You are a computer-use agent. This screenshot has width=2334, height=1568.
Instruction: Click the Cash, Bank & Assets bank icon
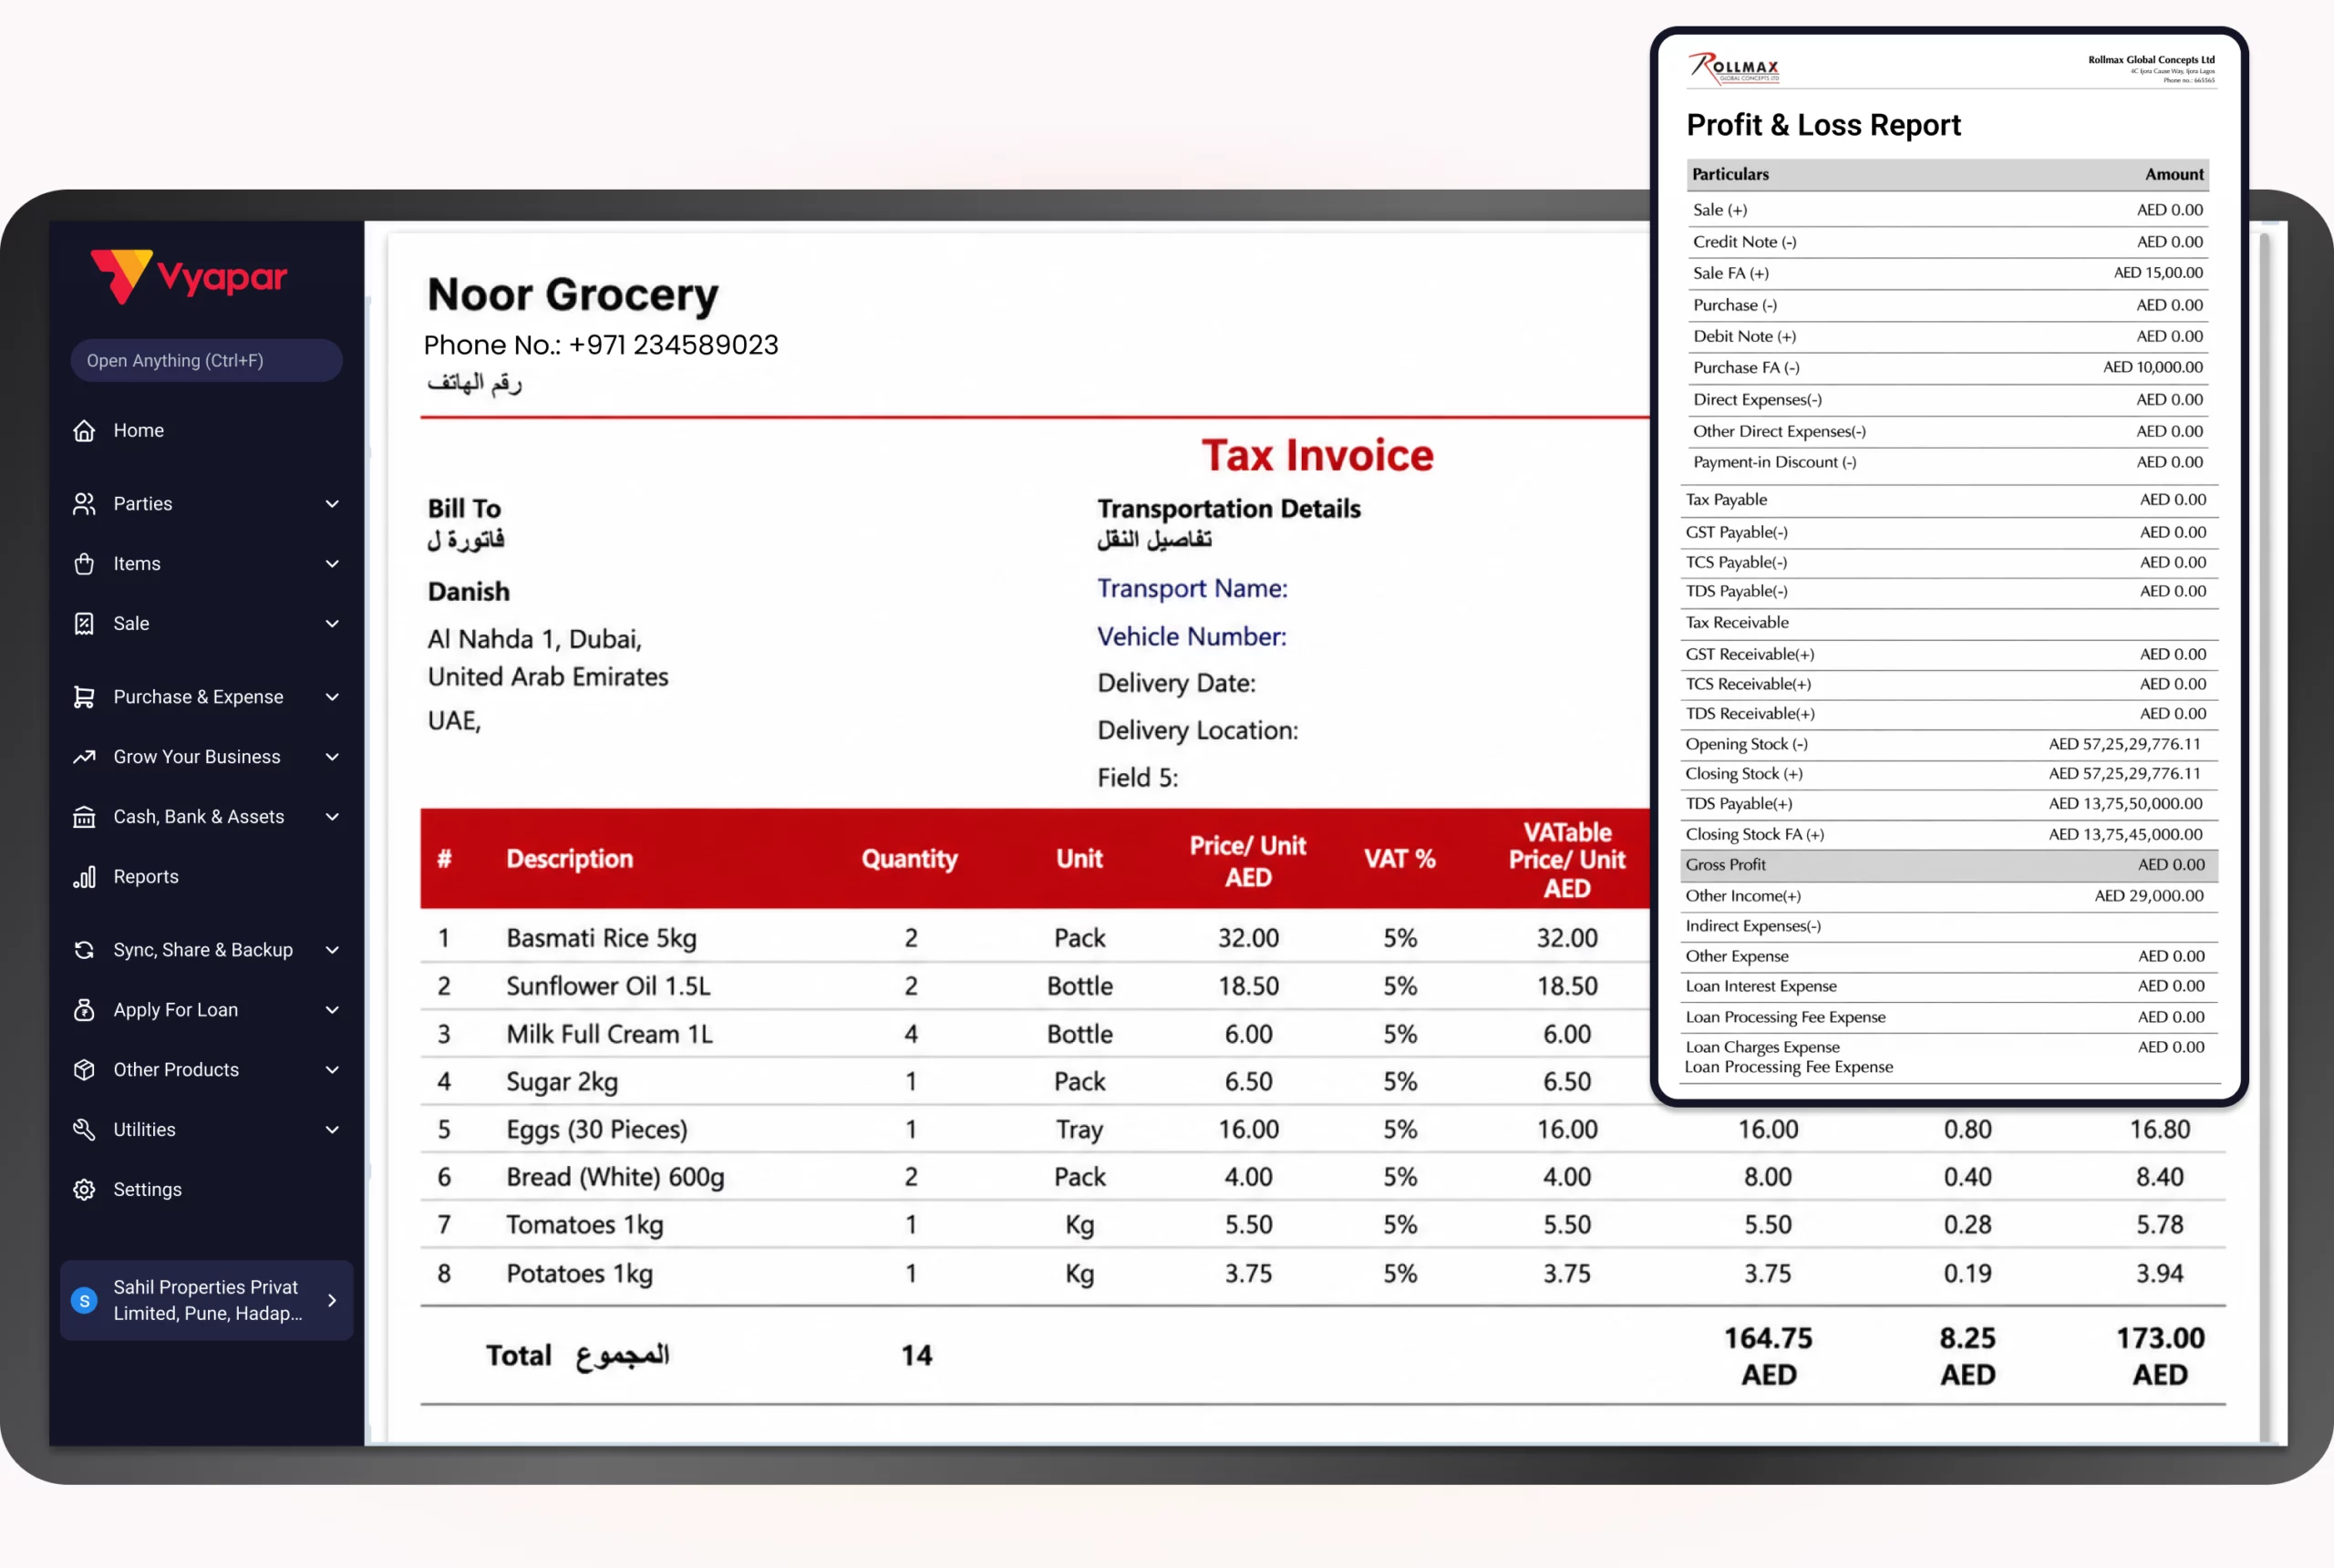click(x=84, y=817)
